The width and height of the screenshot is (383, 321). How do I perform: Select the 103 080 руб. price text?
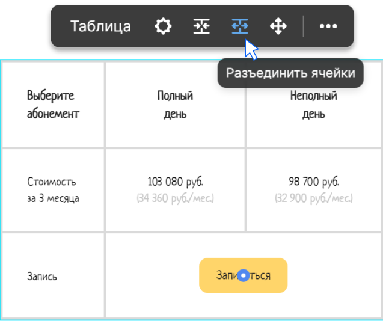pos(175,182)
